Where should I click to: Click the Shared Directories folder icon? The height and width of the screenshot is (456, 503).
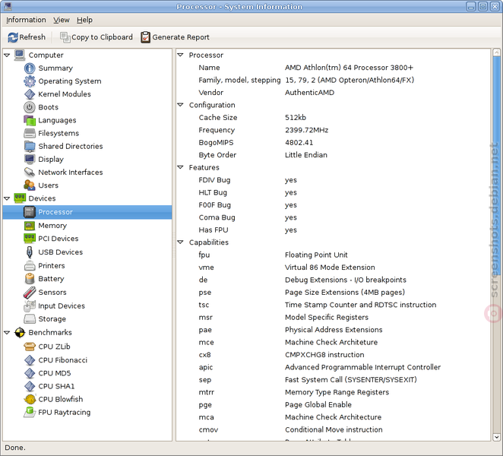(30, 147)
